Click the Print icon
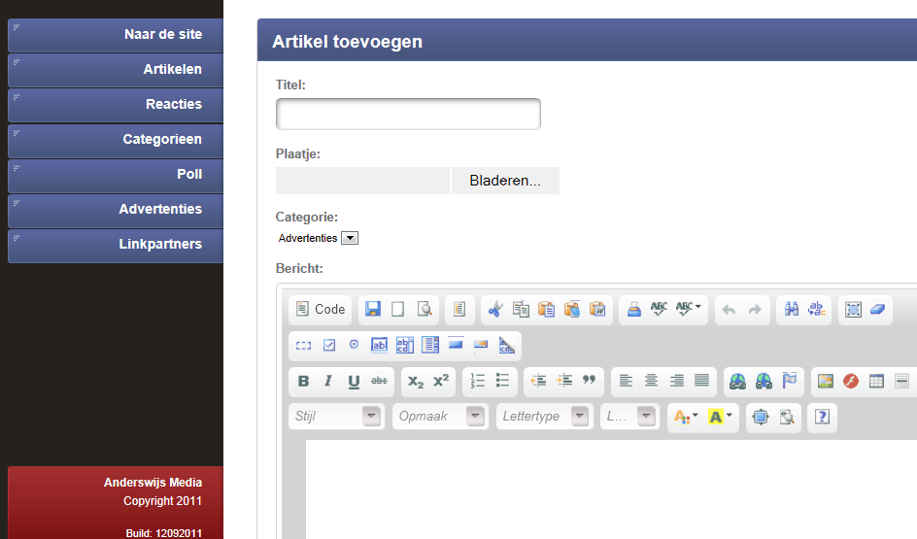This screenshot has width=917, height=539. [x=634, y=309]
